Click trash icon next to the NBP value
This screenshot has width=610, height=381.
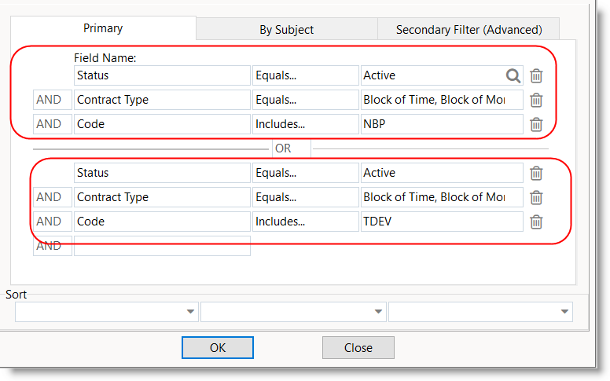point(536,124)
